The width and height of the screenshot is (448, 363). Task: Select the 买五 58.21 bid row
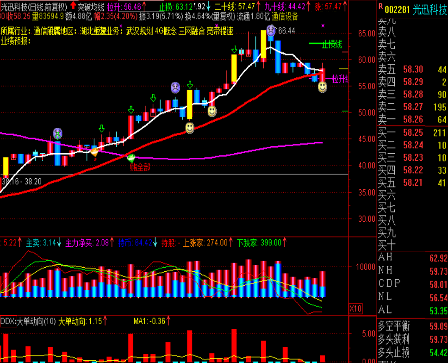pyautogui.click(x=412, y=182)
